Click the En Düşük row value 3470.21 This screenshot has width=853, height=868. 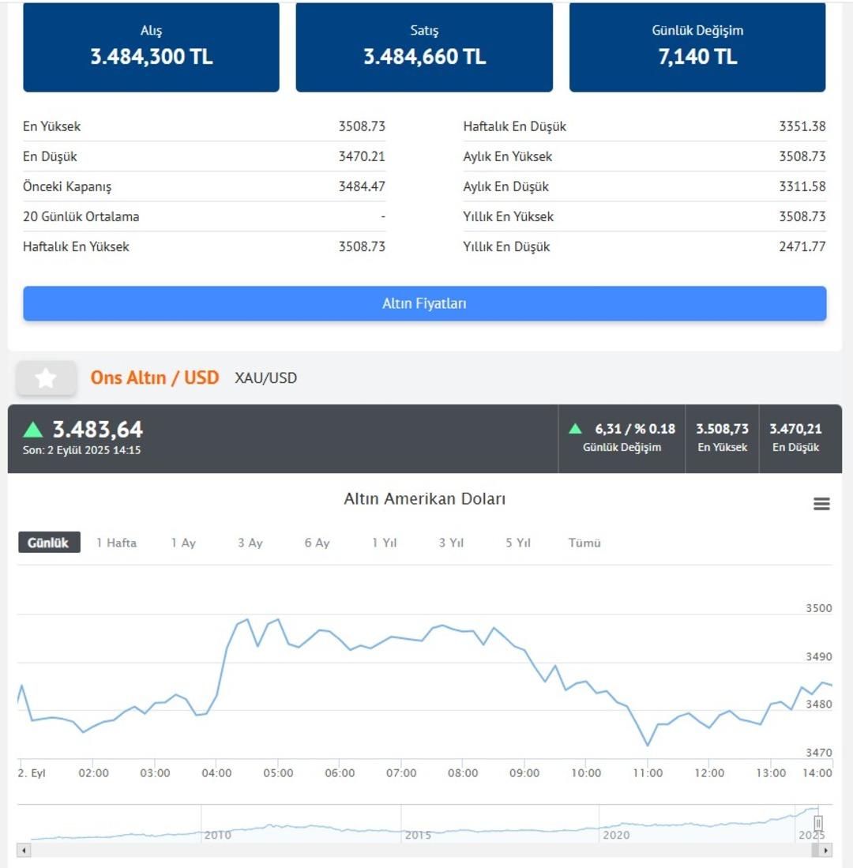pyautogui.click(x=362, y=156)
